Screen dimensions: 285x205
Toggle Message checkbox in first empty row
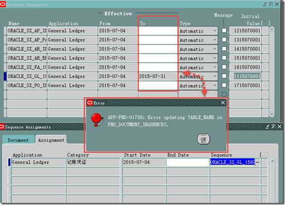click(224, 94)
